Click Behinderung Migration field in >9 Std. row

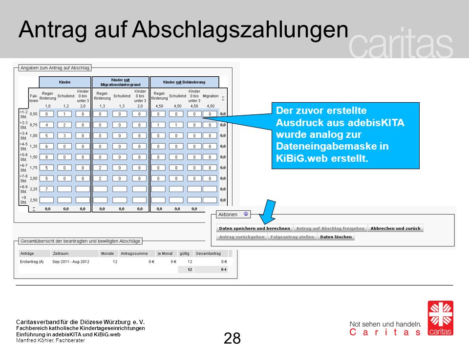210,200
